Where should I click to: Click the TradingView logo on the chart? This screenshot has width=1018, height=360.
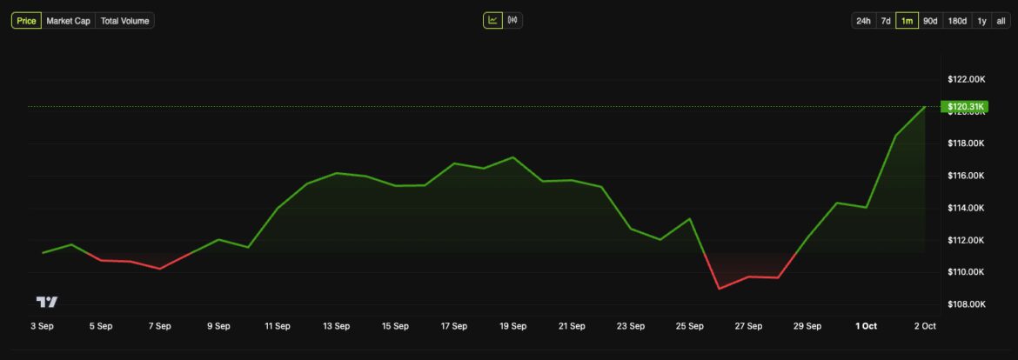point(47,302)
